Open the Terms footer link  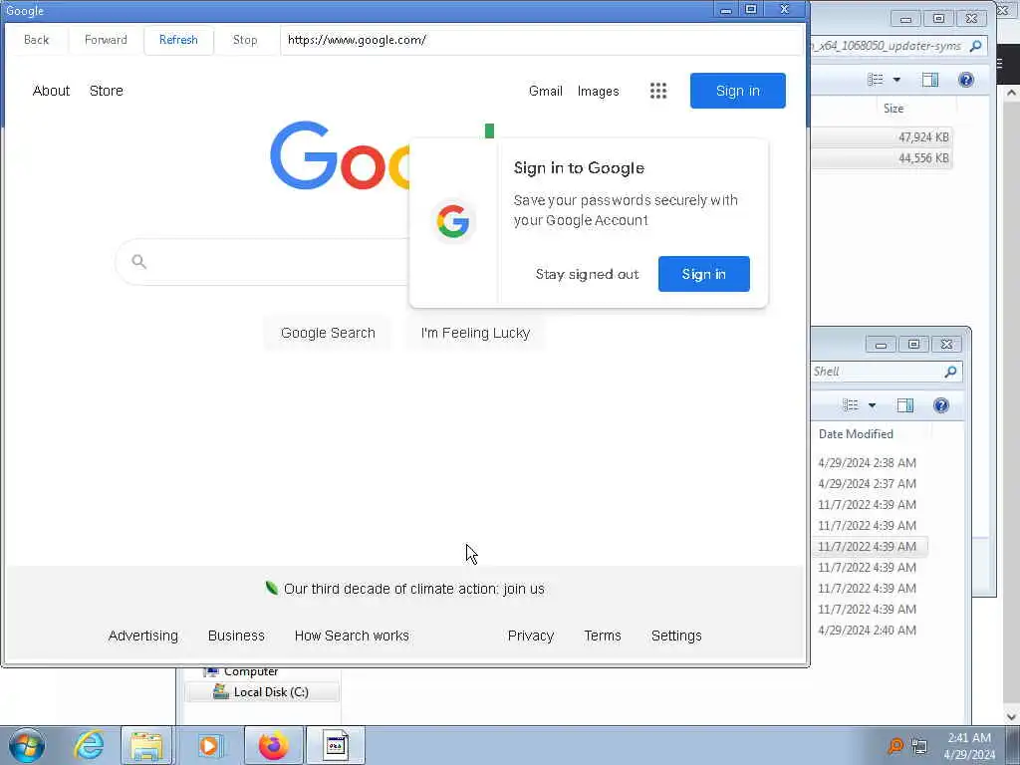point(603,636)
